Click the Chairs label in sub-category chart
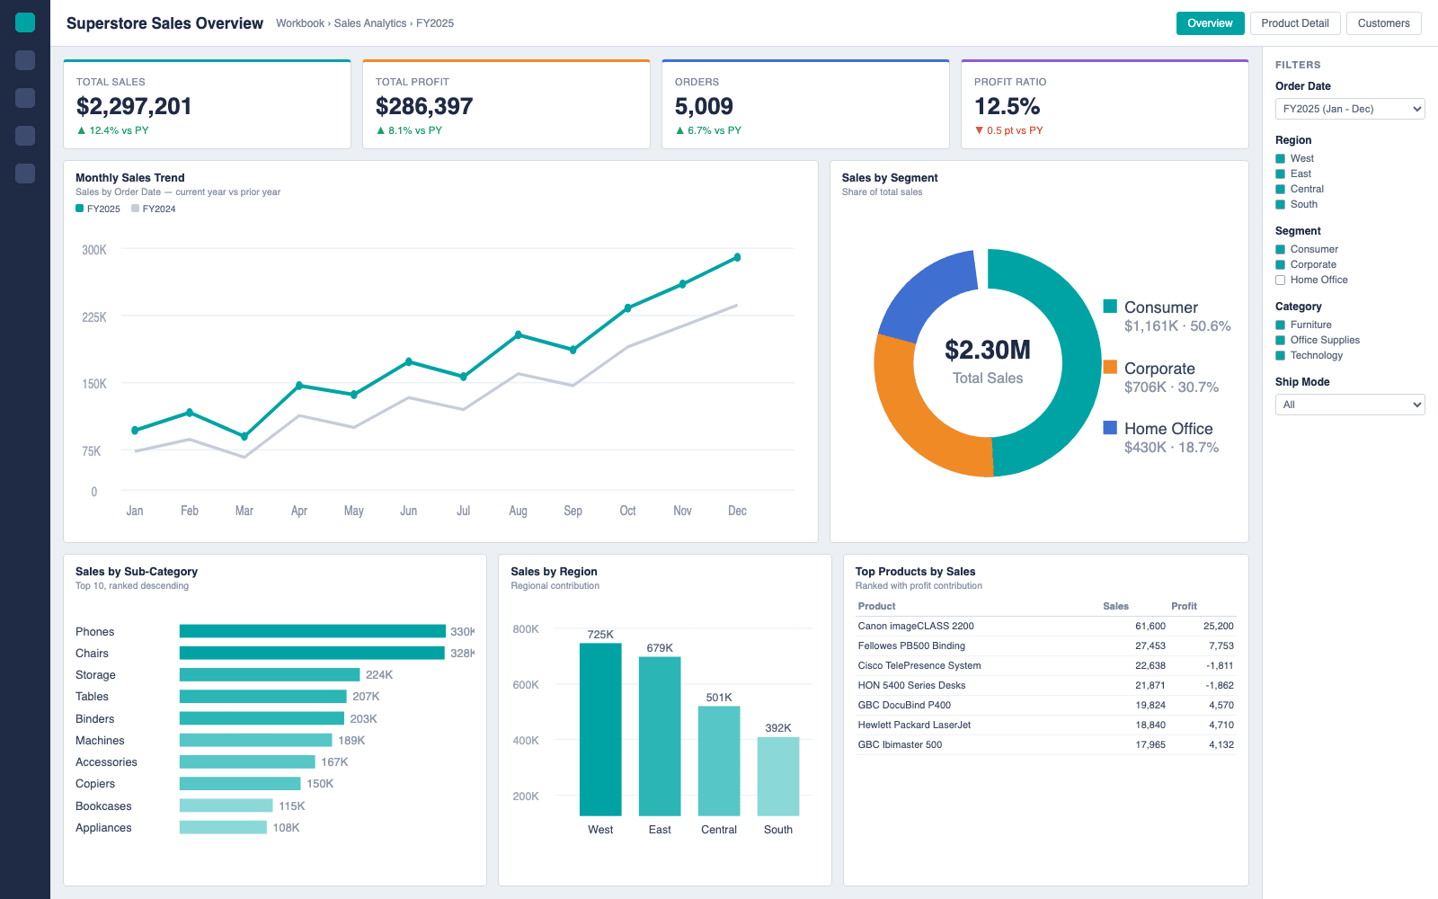1438x899 pixels. (x=92, y=654)
